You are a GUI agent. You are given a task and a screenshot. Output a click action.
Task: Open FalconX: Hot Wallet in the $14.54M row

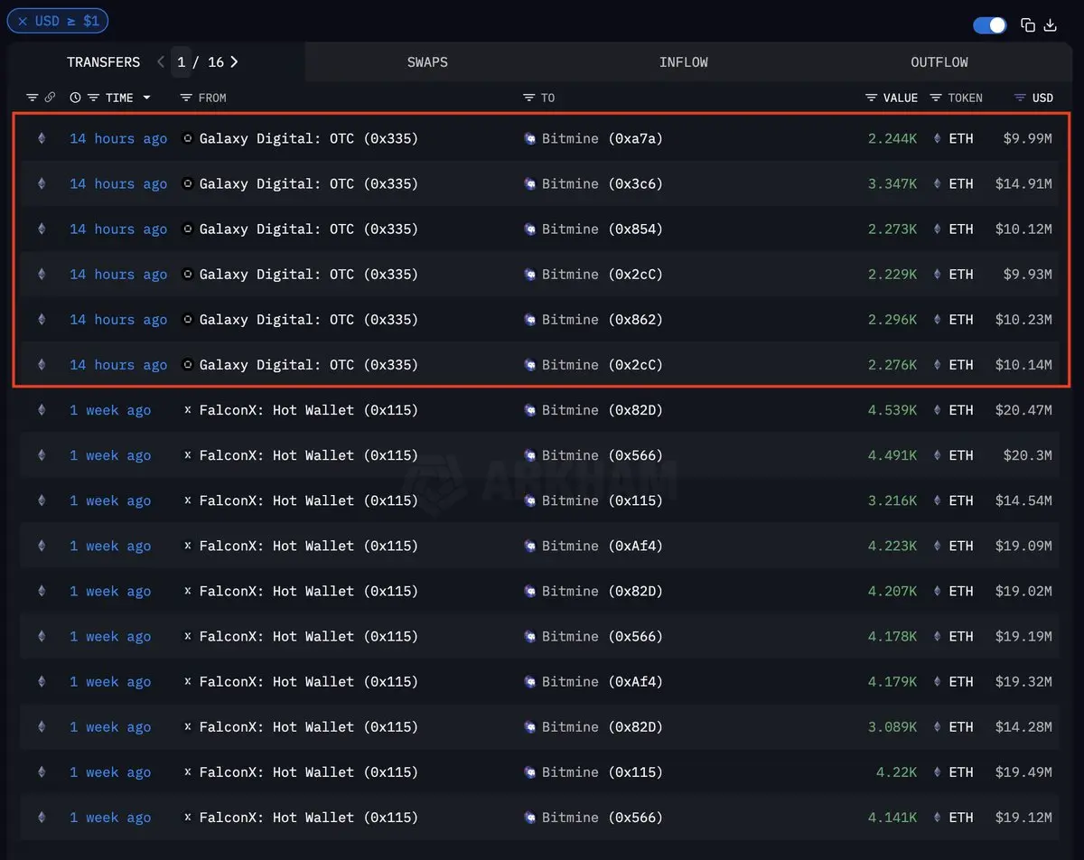309,500
